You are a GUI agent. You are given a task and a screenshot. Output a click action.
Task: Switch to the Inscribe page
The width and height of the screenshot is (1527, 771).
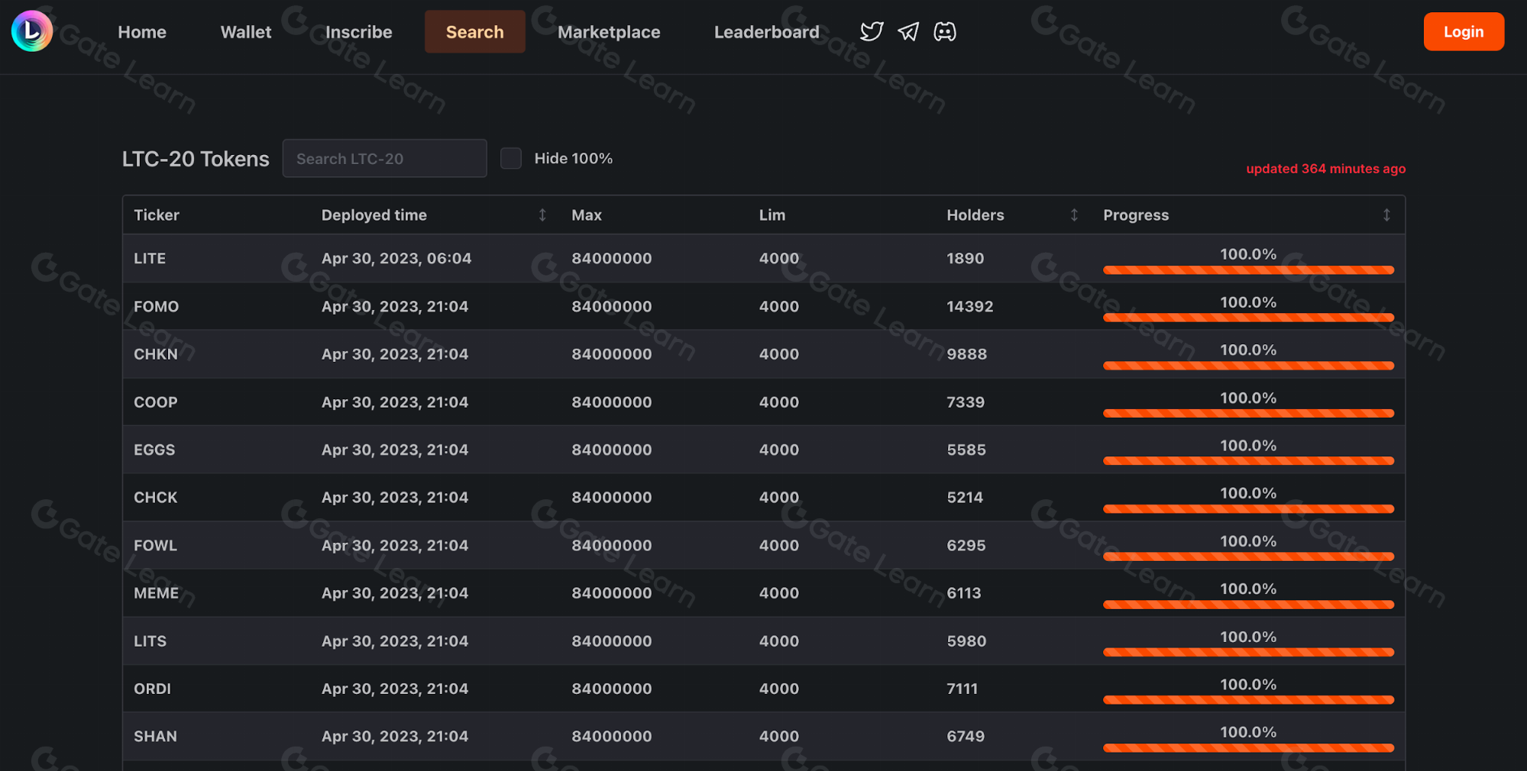pos(359,32)
